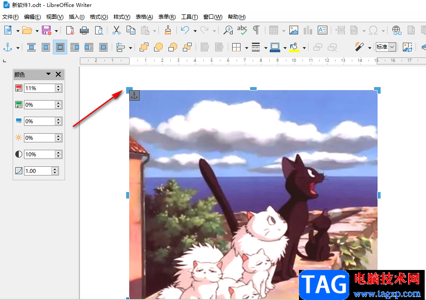The image size is (426, 300).
Task: Click the Print icon
Action: click(x=84, y=30)
